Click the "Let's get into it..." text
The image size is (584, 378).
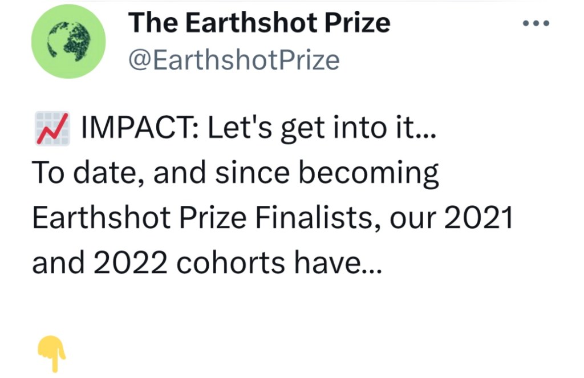[x=321, y=129]
